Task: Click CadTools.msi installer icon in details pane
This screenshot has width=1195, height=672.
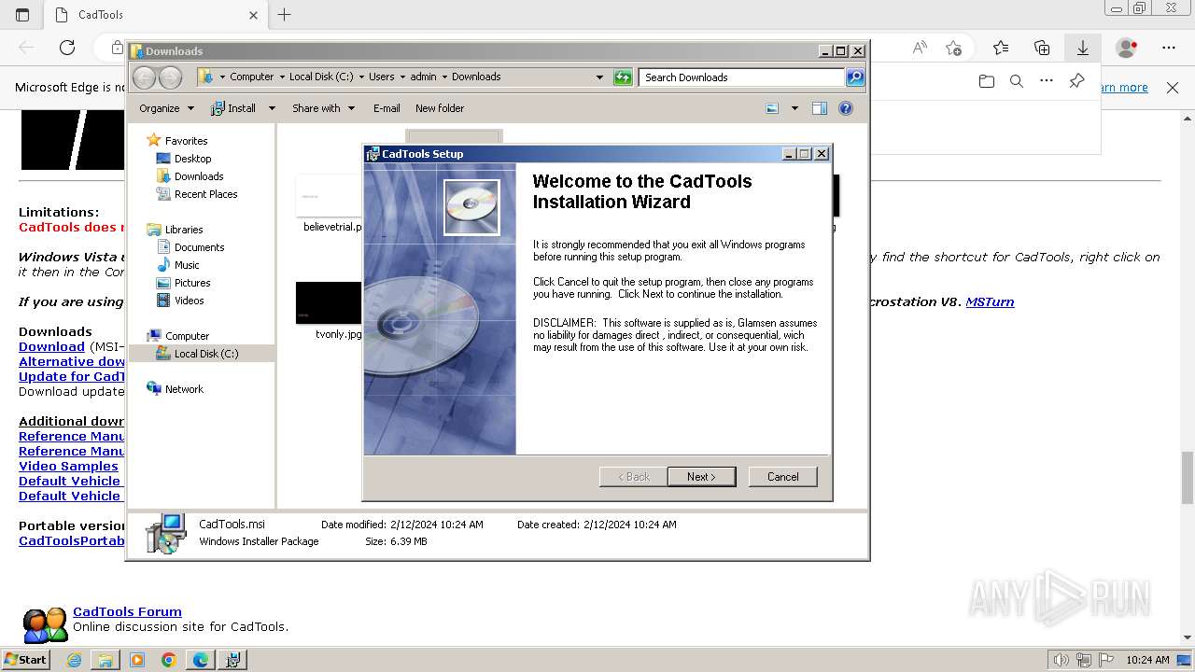Action: click(166, 533)
